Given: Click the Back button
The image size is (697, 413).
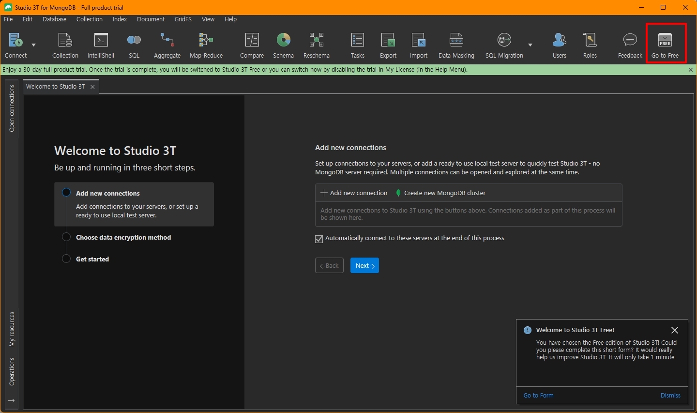Looking at the screenshot, I should [330, 265].
